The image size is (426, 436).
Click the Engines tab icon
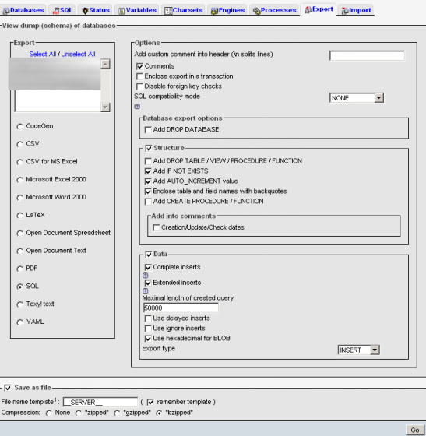pyautogui.click(x=214, y=11)
